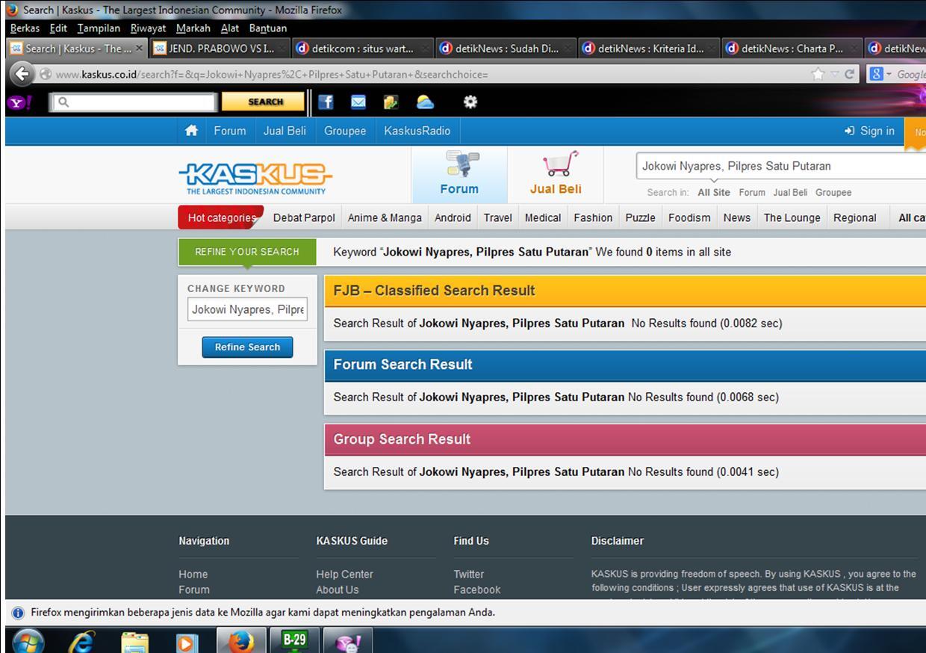Select Groupee search scope
This screenshot has height=653, width=926.
(x=833, y=192)
